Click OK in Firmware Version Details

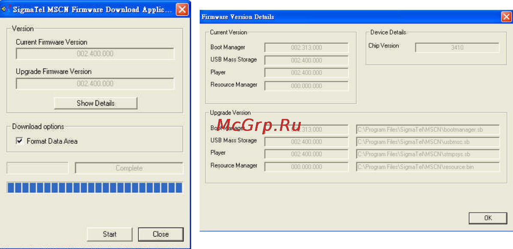point(488,218)
